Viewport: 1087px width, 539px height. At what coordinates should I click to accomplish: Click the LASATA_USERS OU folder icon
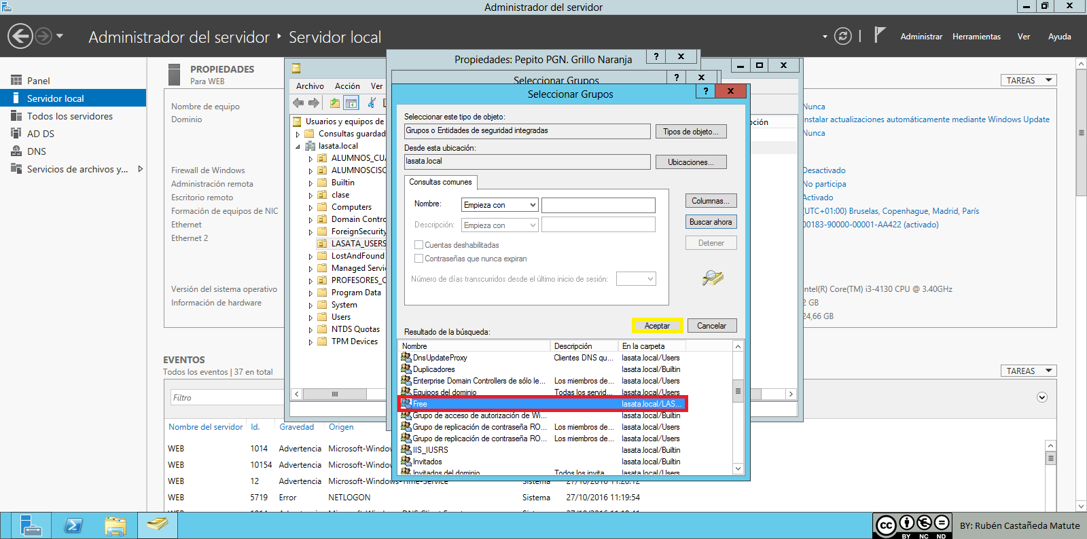(323, 243)
